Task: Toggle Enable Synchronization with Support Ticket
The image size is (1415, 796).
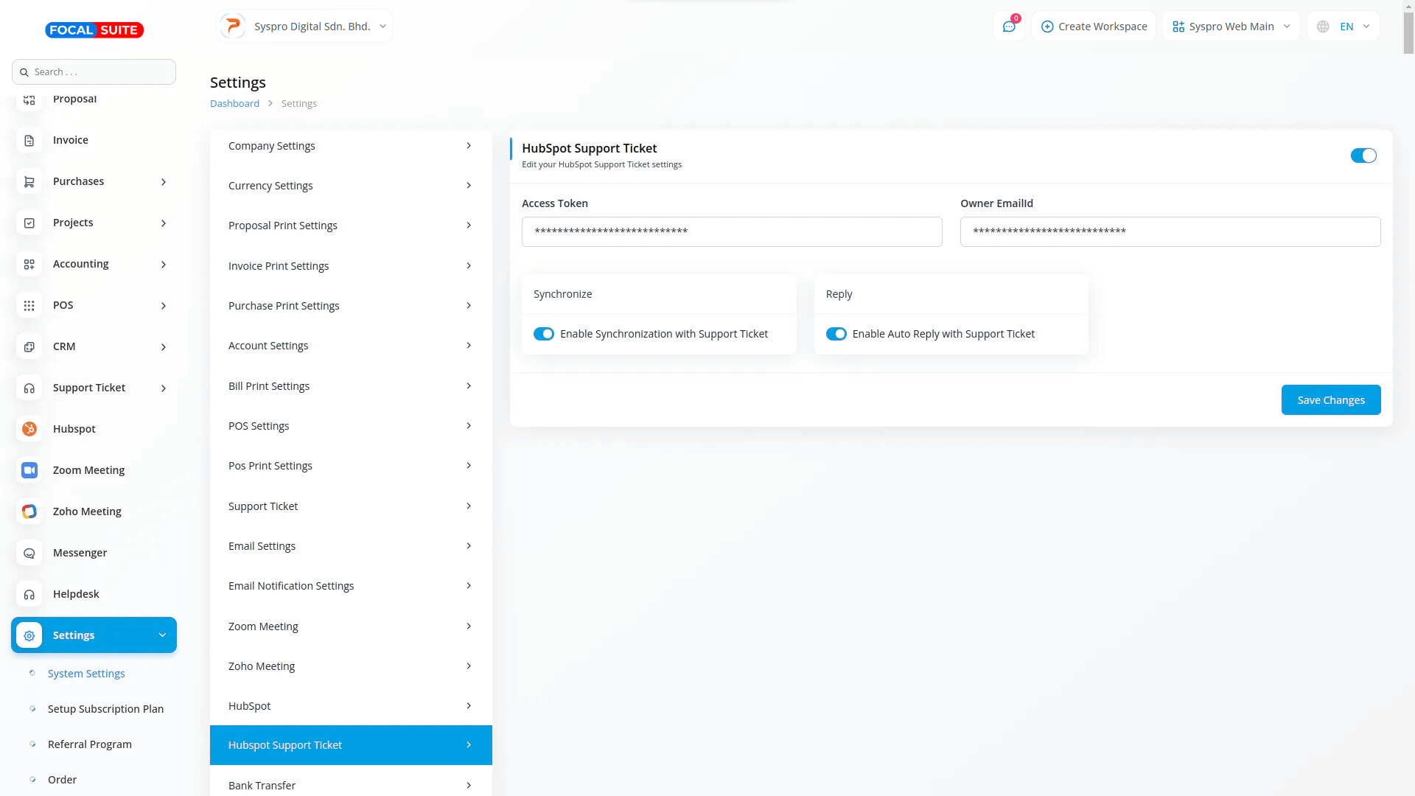Action: coord(544,334)
